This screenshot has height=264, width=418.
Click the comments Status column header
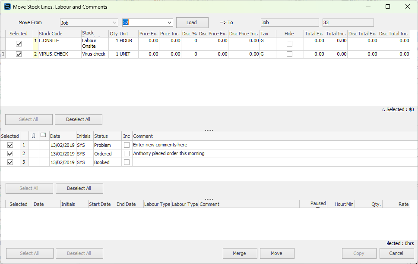click(x=108, y=136)
